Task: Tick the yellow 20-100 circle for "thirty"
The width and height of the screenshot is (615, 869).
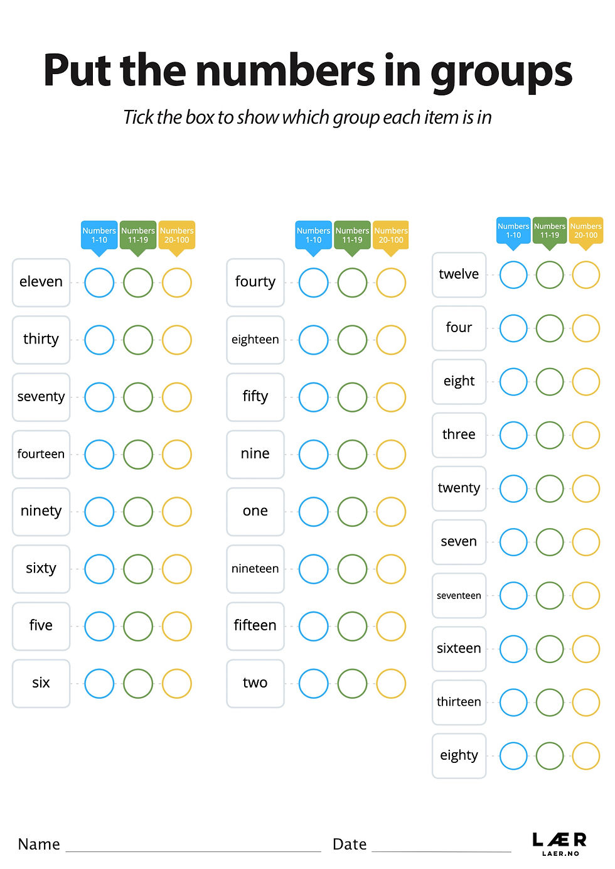Action: 177,340
